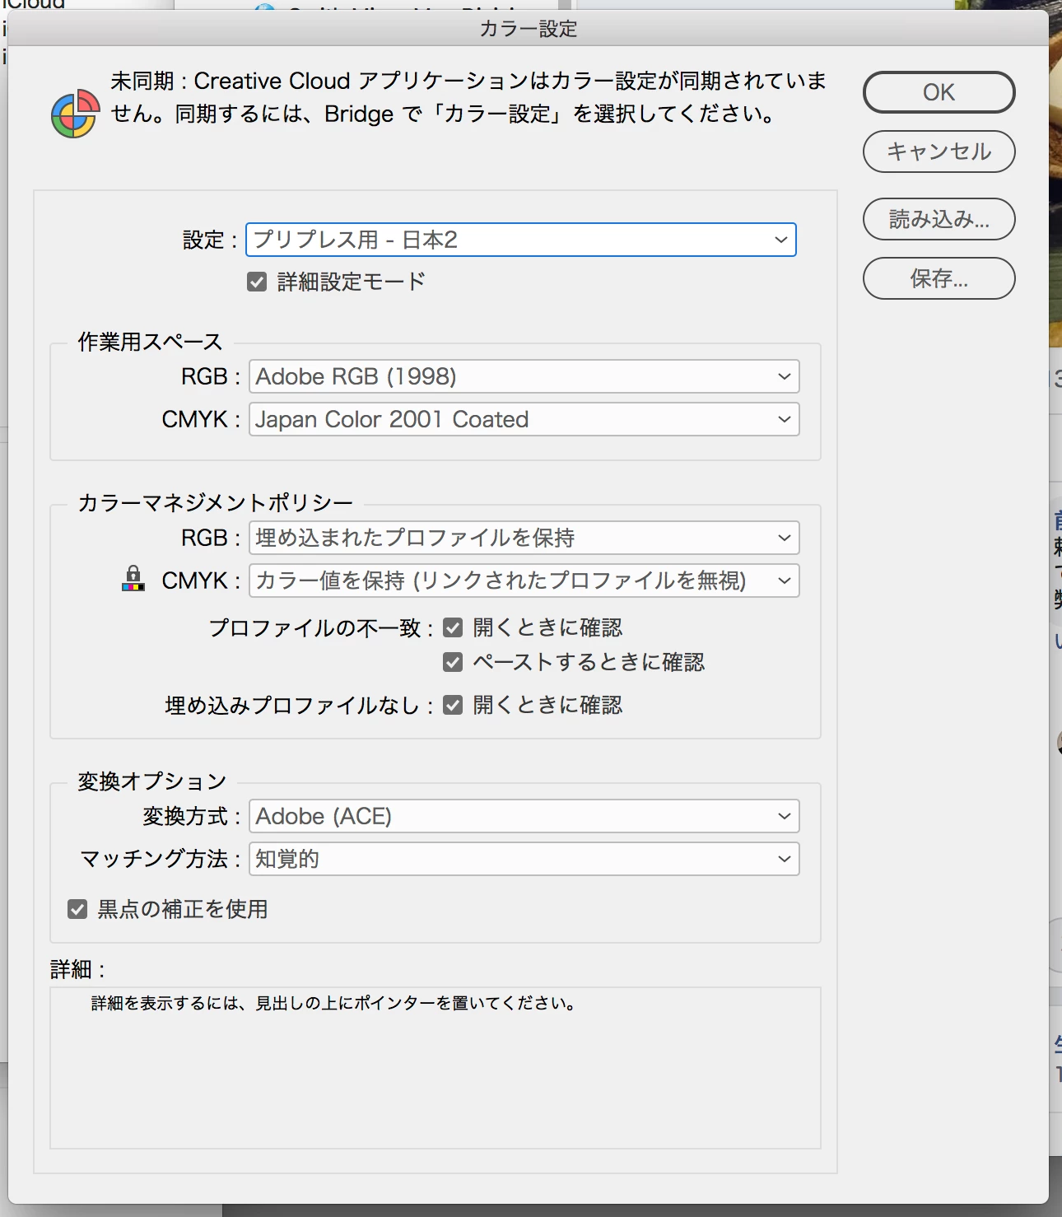Viewport: 1062px width, 1217px height.
Task: Click the 作業用スペース section heading
Action: [150, 342]
